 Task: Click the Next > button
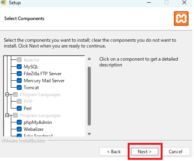click(x=145, y=152)
